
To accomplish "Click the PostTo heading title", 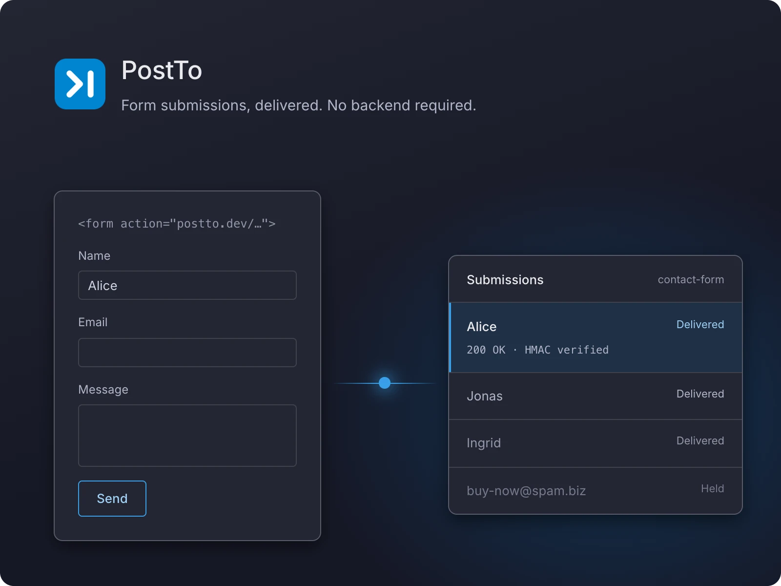I will 162,70.
